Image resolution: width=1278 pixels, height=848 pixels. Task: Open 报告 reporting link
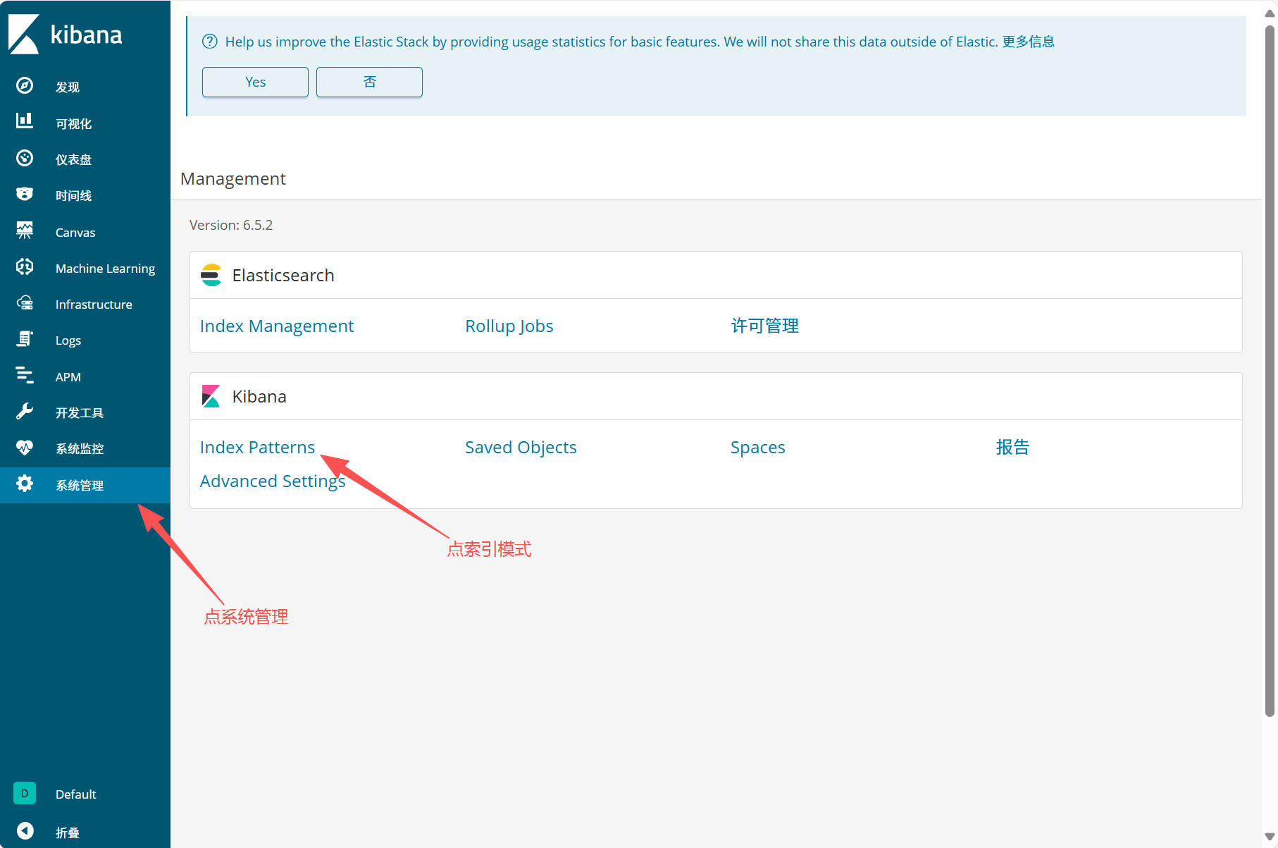coord(1012,447)
